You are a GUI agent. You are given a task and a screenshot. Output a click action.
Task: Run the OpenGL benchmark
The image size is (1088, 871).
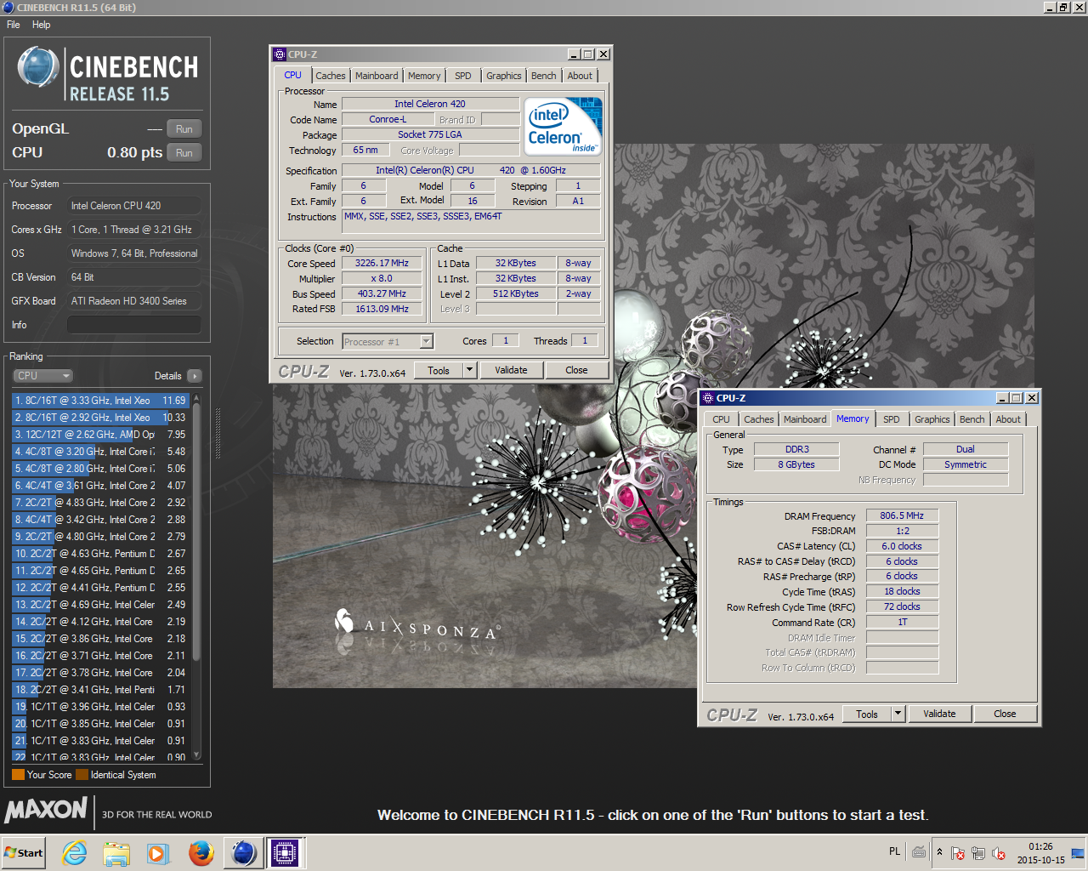184,129
